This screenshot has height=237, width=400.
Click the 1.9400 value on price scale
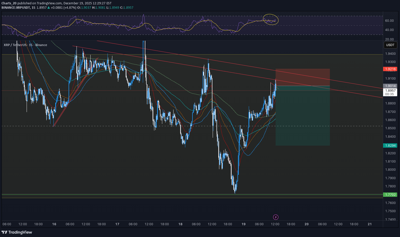(x=390, y=54)
